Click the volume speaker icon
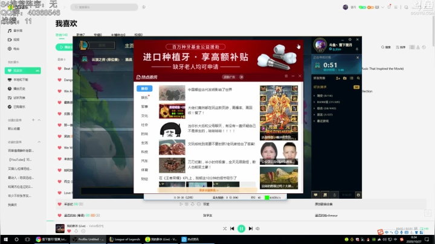Viewport: 435px width, 244px height. [258, 228]
